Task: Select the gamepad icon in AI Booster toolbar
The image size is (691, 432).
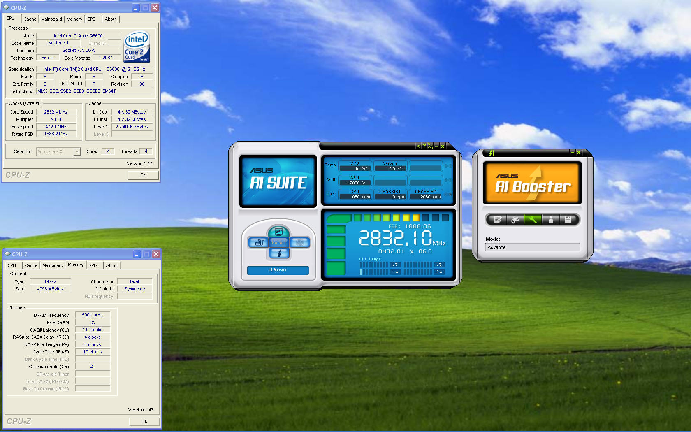Action: pos(515,220)
